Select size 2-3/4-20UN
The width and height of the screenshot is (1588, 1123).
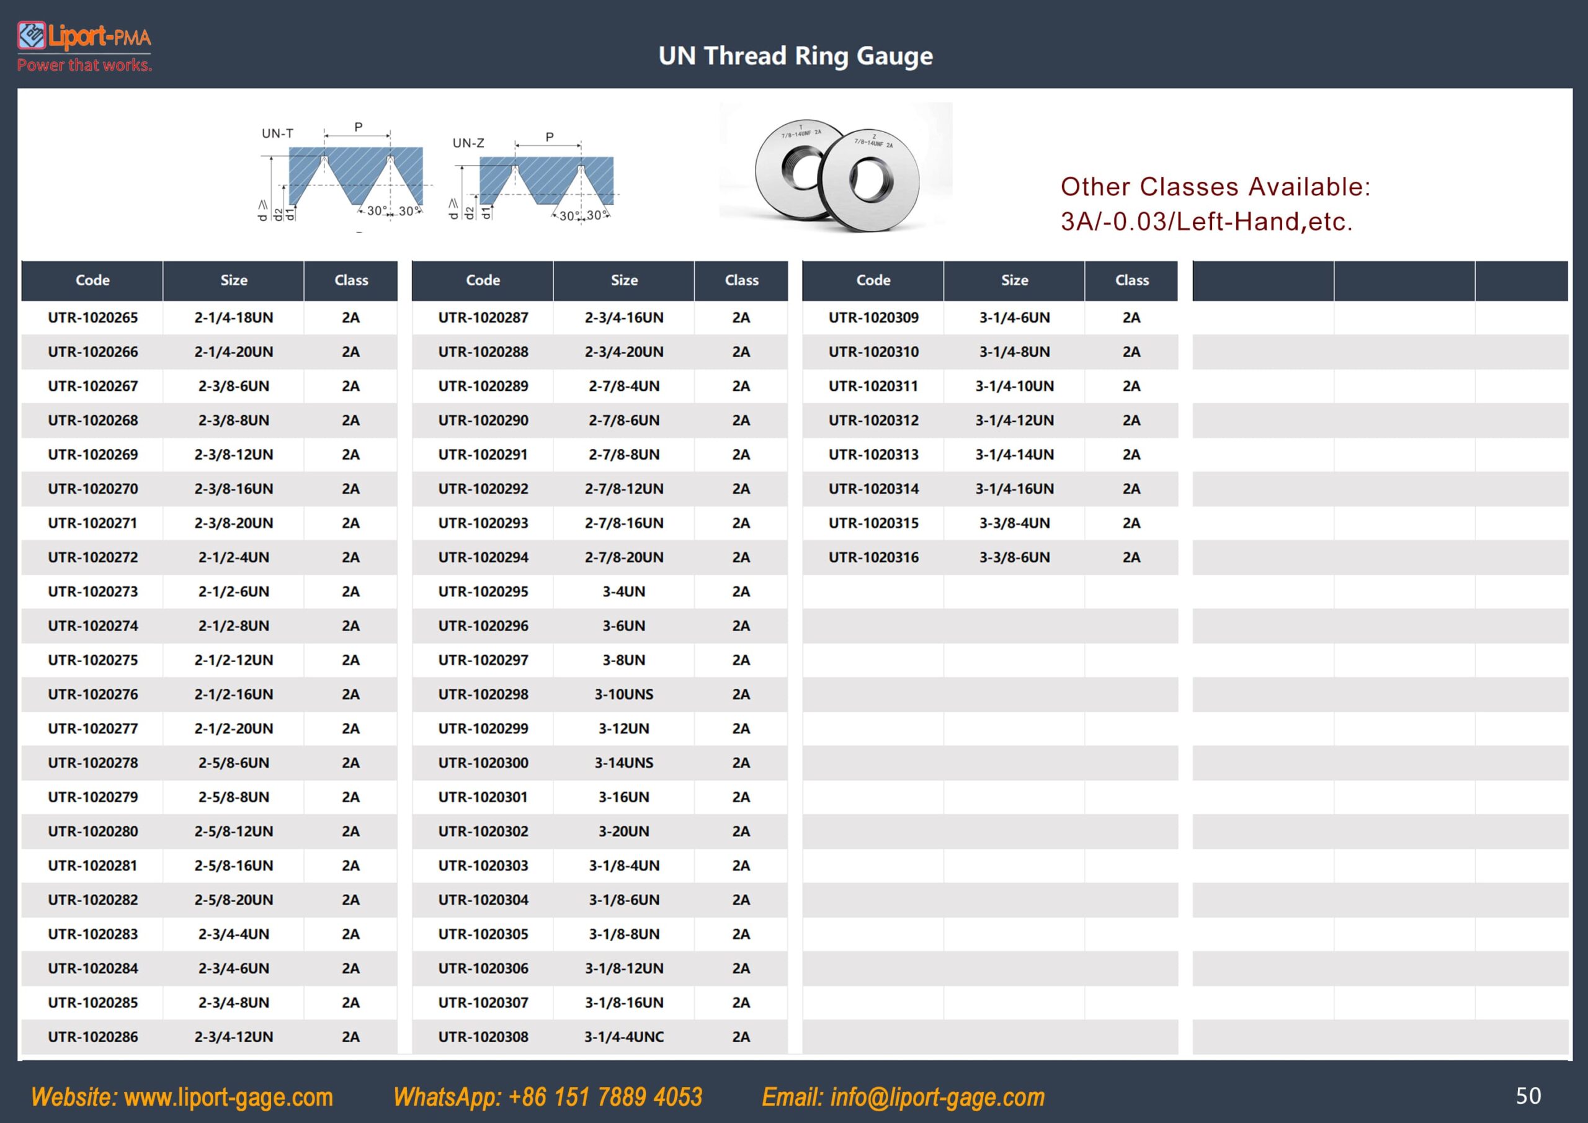click(x=624, y=352)
